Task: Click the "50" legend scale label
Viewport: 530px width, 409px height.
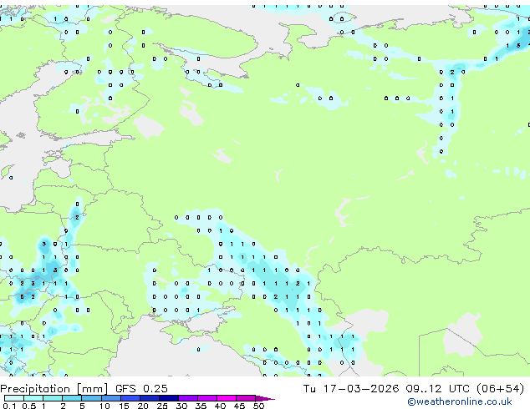Action: coord(258,406)
